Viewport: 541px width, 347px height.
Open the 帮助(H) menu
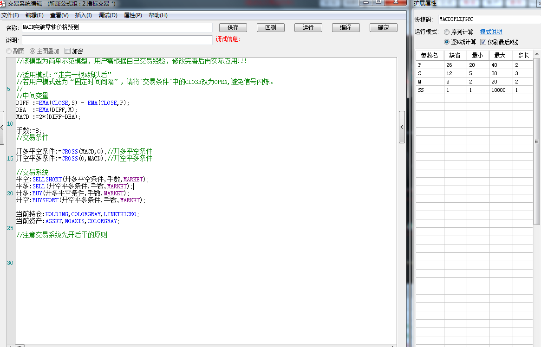tap(158, 15)
